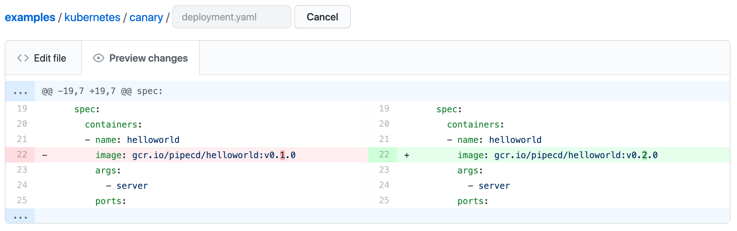Click the highlighted 1 in removed version v0.1.0
Viewport: 737px width, 231px height.
point(282,155)
